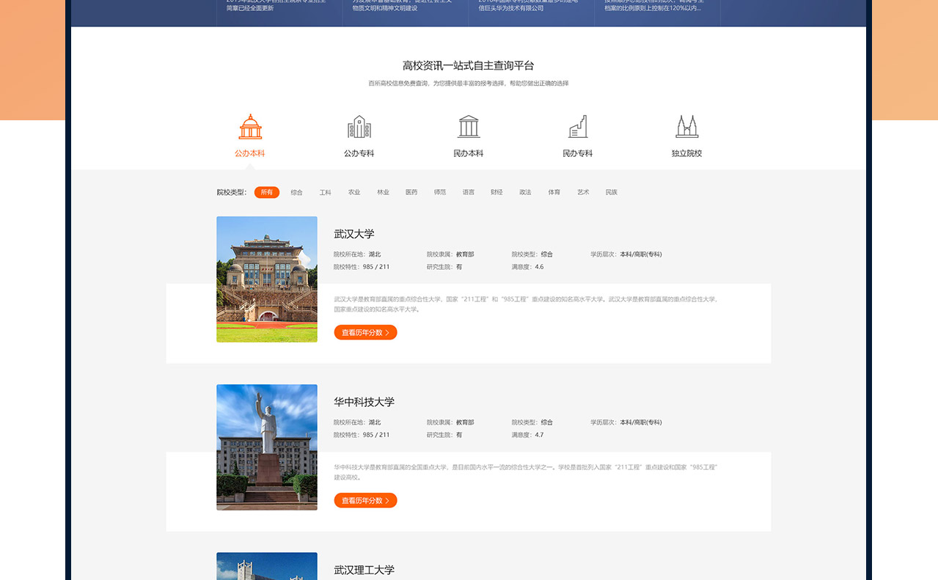Screen dimensions: 938x580
Task: Select the 独立院校 twin-spire icon
Action: pos(687,127)
